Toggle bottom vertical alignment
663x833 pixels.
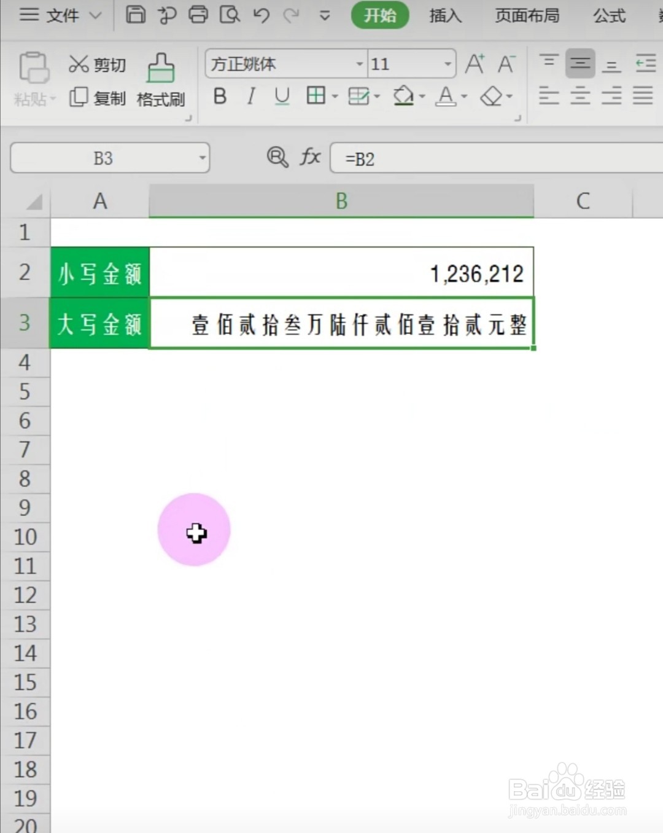pyautogui.click(x=611, y=61)
